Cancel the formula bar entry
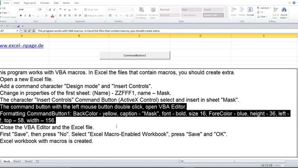Screen dimensions: 298x168 [25, 31]
